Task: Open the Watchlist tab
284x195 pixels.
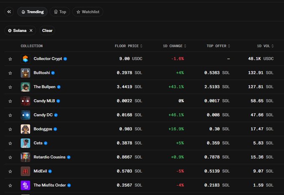Action: pos(88,12)
